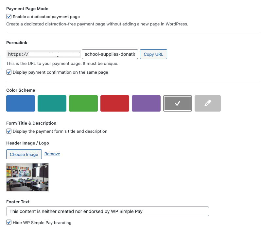The image size is (261, 230).
Task: Click the Footer Text label
Action: (x=18, y=202)
